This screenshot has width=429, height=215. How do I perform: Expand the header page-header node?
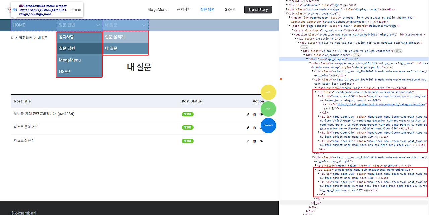(290, 17)
